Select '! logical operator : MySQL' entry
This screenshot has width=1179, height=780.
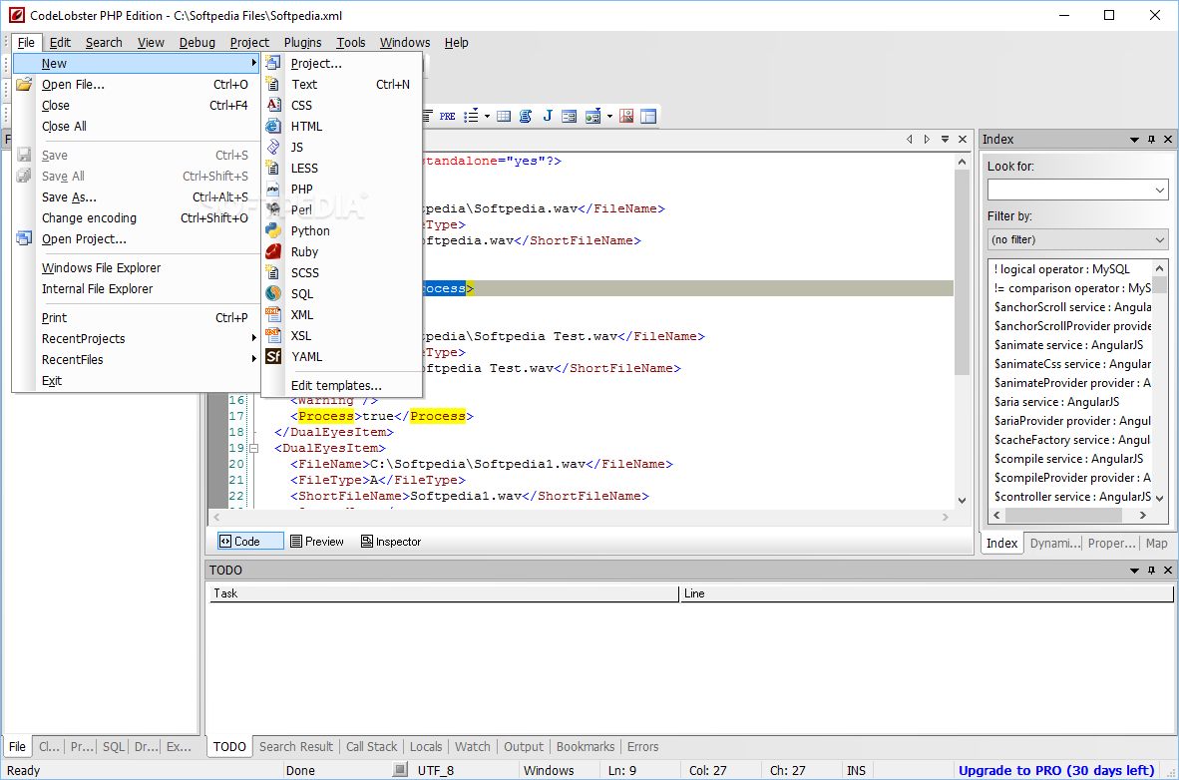click(1061, 268)
